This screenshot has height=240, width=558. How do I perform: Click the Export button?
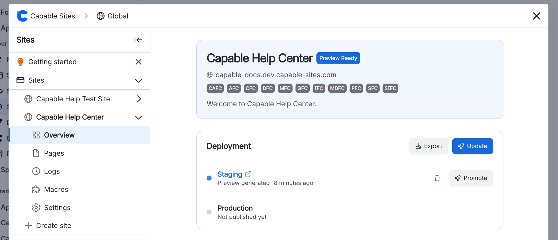point(429,146)
